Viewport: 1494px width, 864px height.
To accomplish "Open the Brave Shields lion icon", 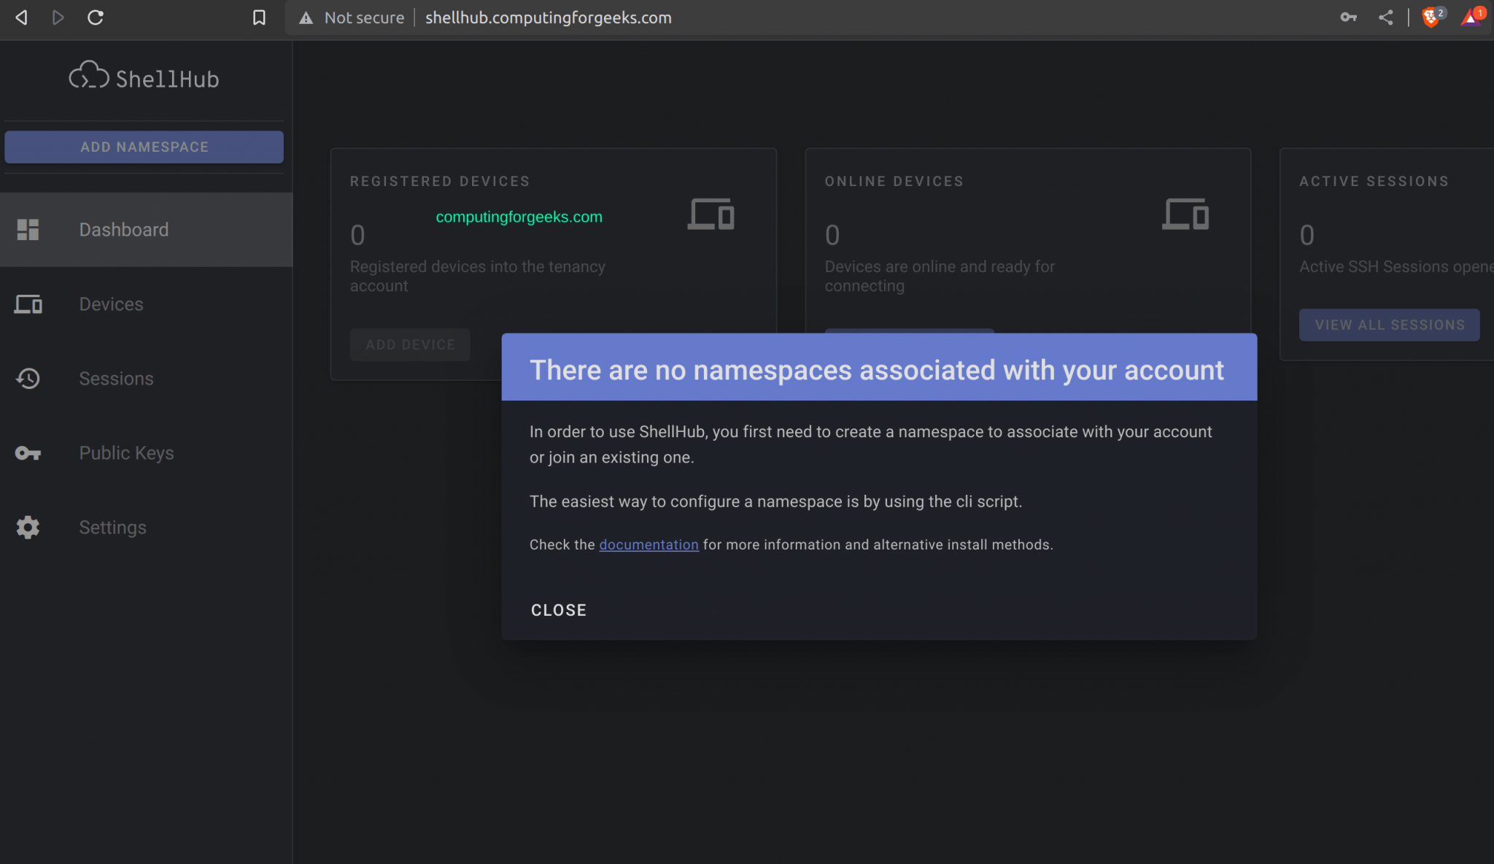I will click(x=1431, y=17).
